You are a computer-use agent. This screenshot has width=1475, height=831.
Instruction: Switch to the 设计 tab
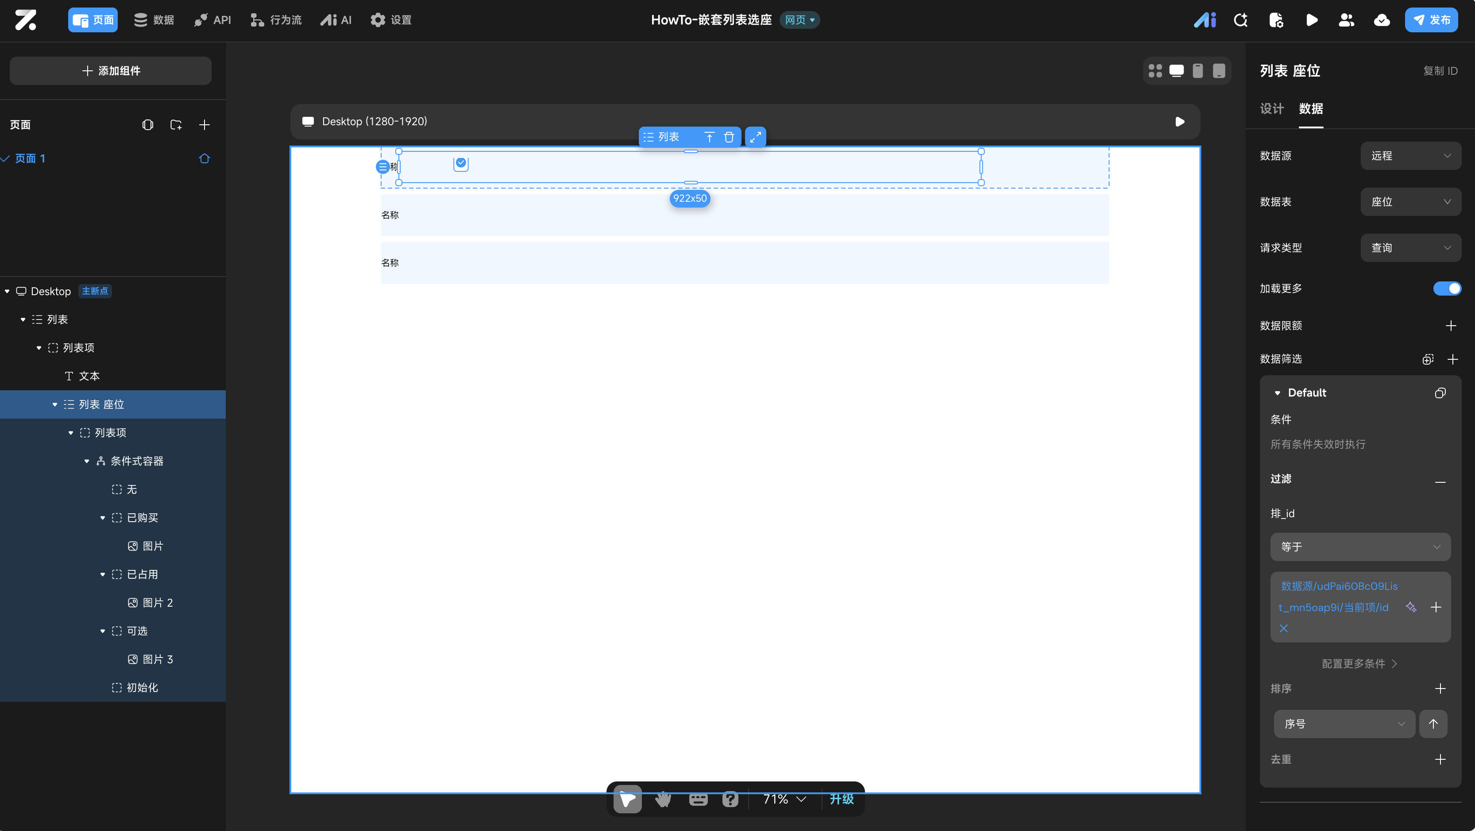pyautogui.click(x=1272, y=109)
